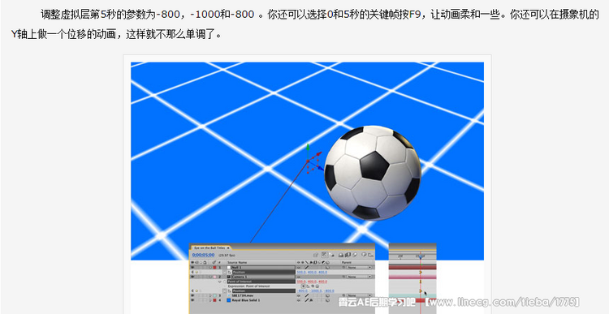Toggle visibility eye of Null 1 layer
The height and width of the screenshot is (314, 609).
click(192, 268)
